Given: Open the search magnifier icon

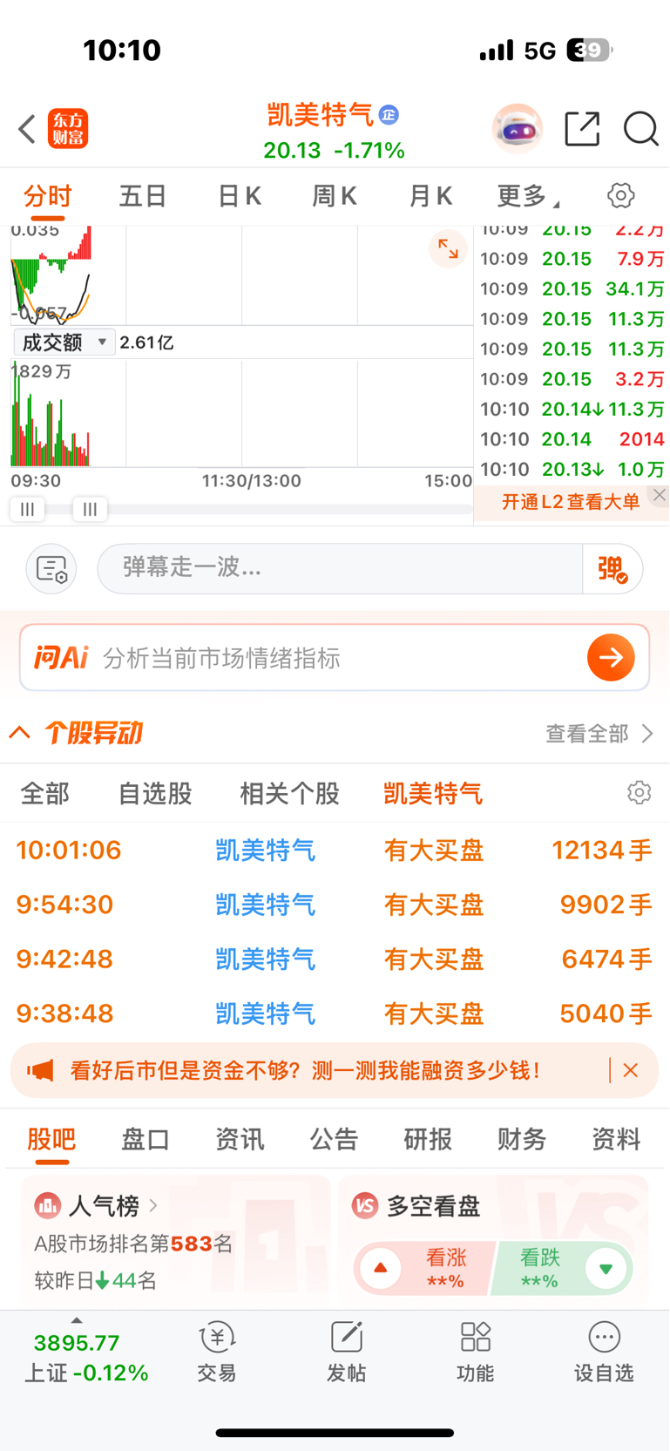Looking at the screenshot, I should (641, 129).
